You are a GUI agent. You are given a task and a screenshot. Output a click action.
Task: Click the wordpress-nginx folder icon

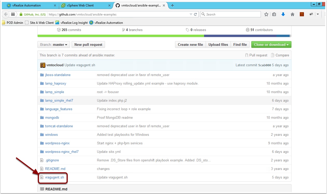42,143
